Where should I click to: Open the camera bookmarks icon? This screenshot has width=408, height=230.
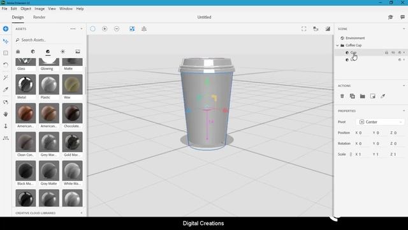pos(316,29)
